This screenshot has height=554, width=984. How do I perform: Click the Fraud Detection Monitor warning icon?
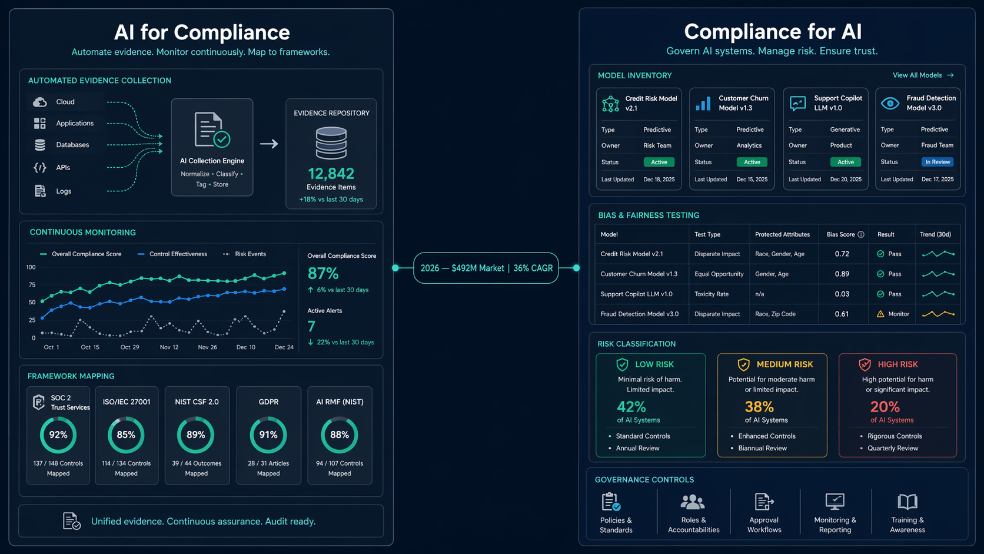(880, 314)
